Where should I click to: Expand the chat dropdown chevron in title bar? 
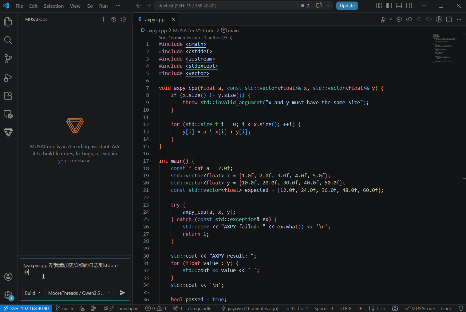click(328, 6)
